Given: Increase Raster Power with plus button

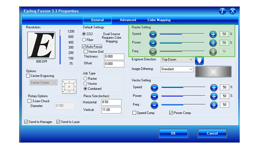Looking at the screenshot, I should (x=213, y=43).
